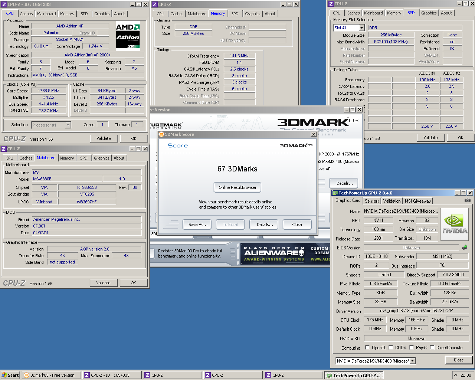Click the KT266/333 chipset value
The image size is (475, 380).
coord(87,187)
